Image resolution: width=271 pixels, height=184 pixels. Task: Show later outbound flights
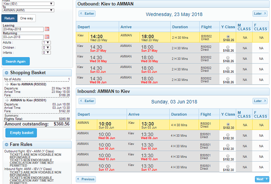pos(260,14)
